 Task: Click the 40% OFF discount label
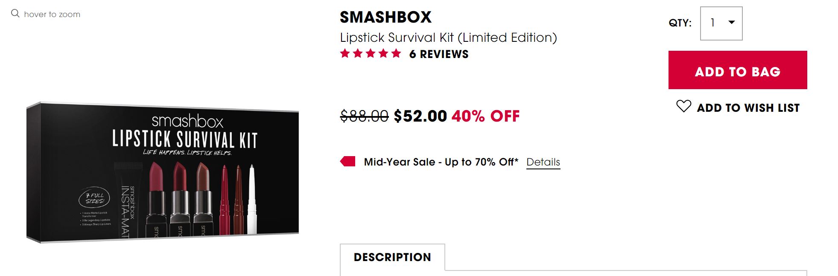click(x=485, y=116)
